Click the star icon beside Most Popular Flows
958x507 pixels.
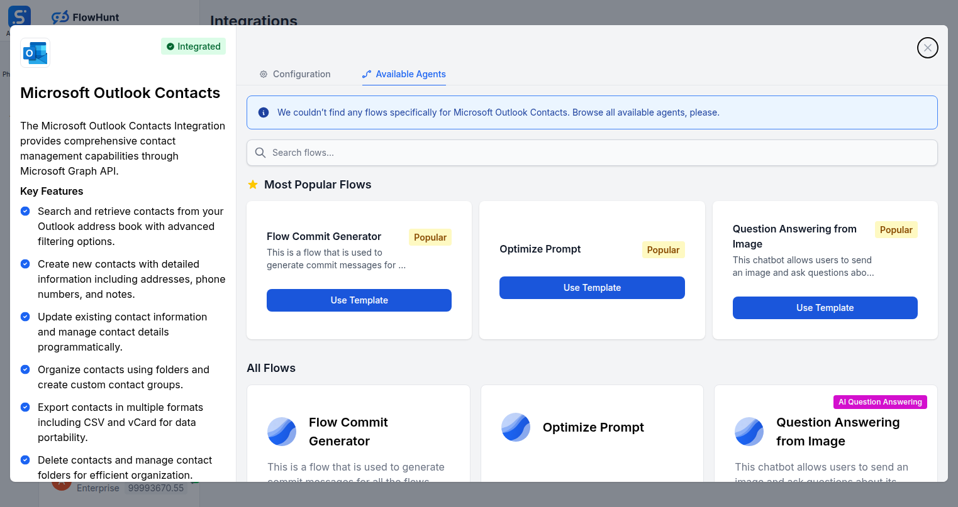(x=252, y=184)
